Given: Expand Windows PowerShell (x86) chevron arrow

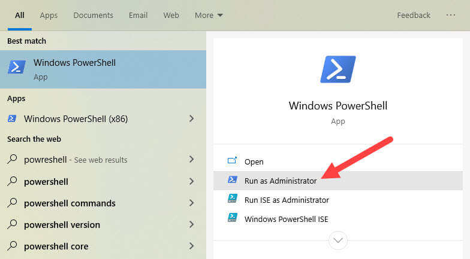Looking at the screenshot, I should (191, 118).
